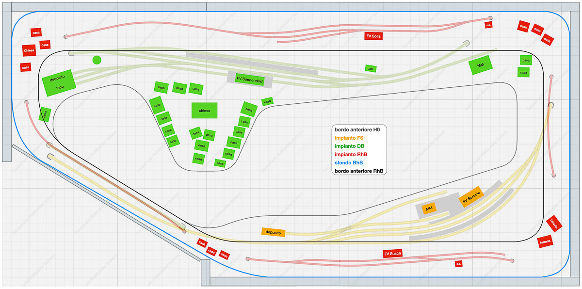The width and height of the screenshot is (582, 289).
Task: Select the orange "FV Sorbole" station block
Action: pyautogui.click(x=471, y=196)
